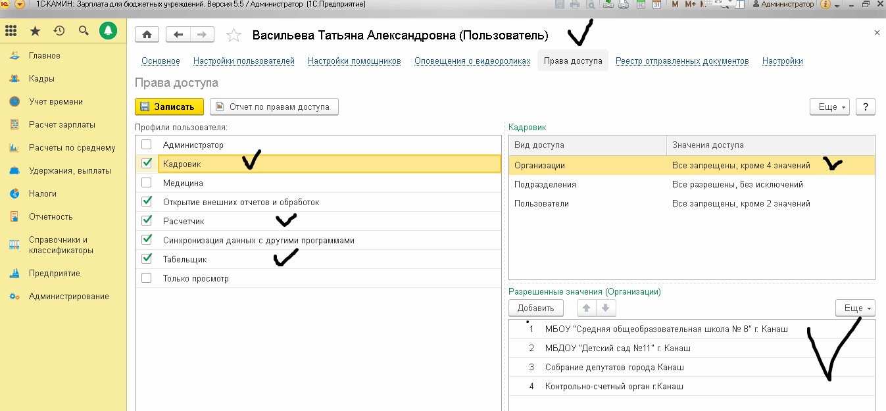Screen dimensions: 886x411
Task: Open the Настройки пользователей tab
Action: (x=243, y=61)
